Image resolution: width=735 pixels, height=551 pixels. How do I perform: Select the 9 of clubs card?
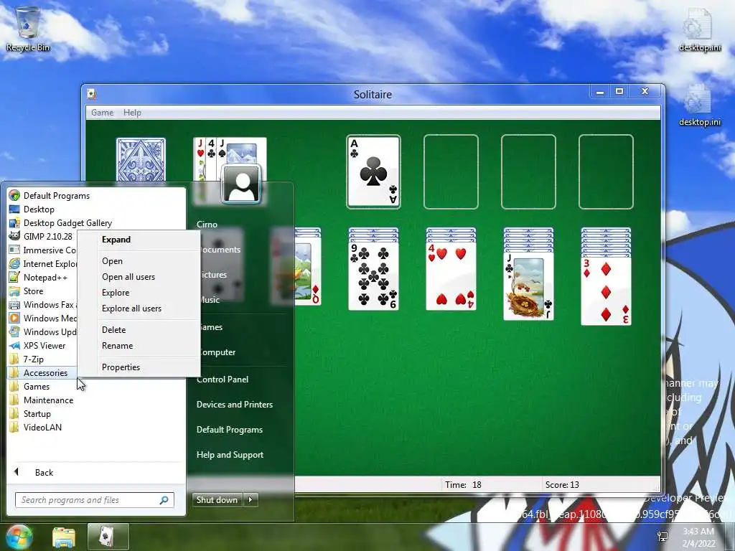pyautogui.click(x=373, y=275)
